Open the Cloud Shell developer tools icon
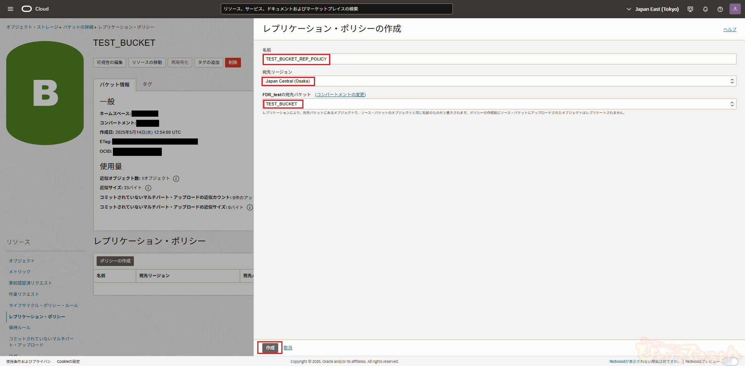The width and height of the screenshot is (745, 366). pyautogui.click(x=690, y=9)
